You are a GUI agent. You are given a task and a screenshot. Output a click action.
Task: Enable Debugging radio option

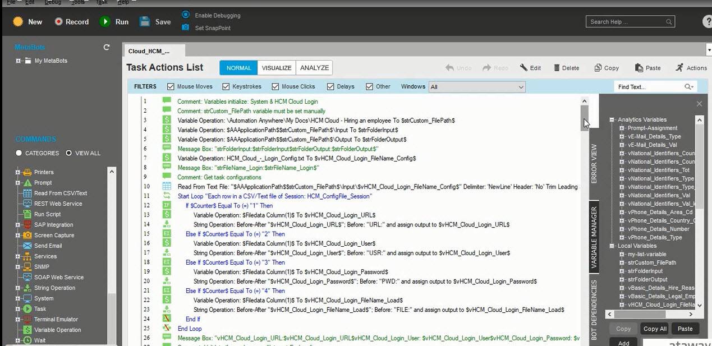tap(186, 15)
